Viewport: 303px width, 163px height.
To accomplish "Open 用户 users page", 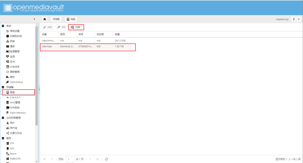I will click(12, 123).
